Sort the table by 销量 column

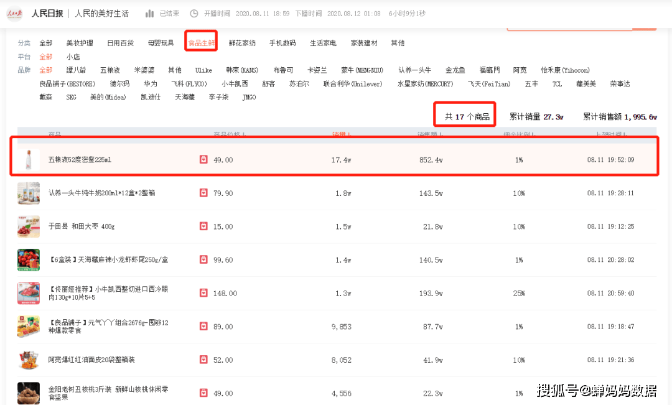342,134
